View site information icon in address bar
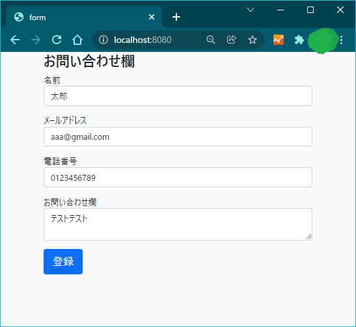This screenshot has width=356, height=327. 103,40
